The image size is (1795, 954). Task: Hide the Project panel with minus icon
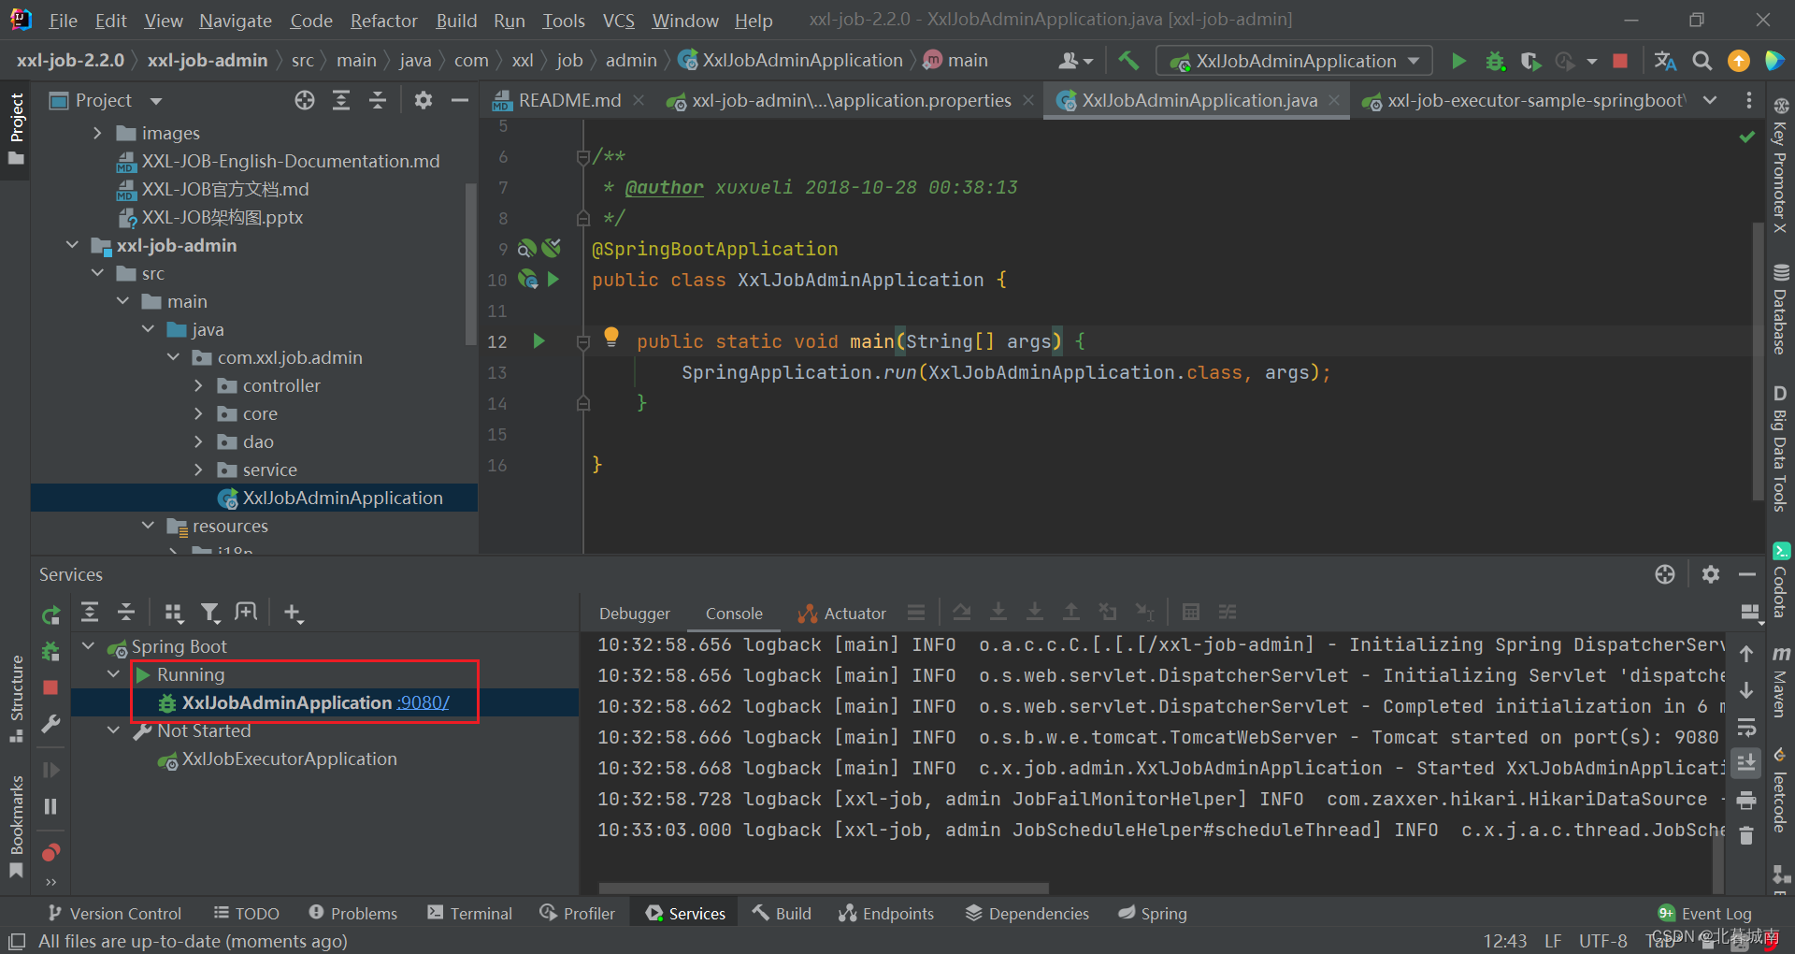[x=459, y=100]
